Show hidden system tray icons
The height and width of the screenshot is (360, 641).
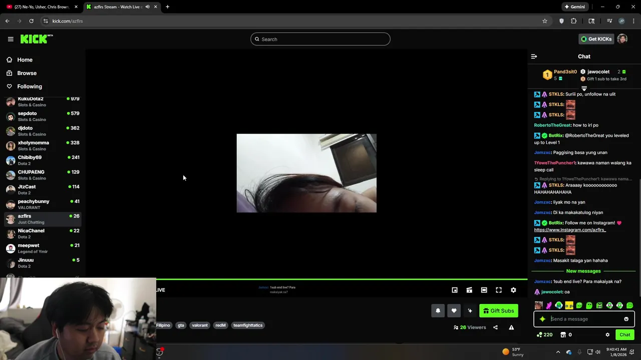point(558,352)
